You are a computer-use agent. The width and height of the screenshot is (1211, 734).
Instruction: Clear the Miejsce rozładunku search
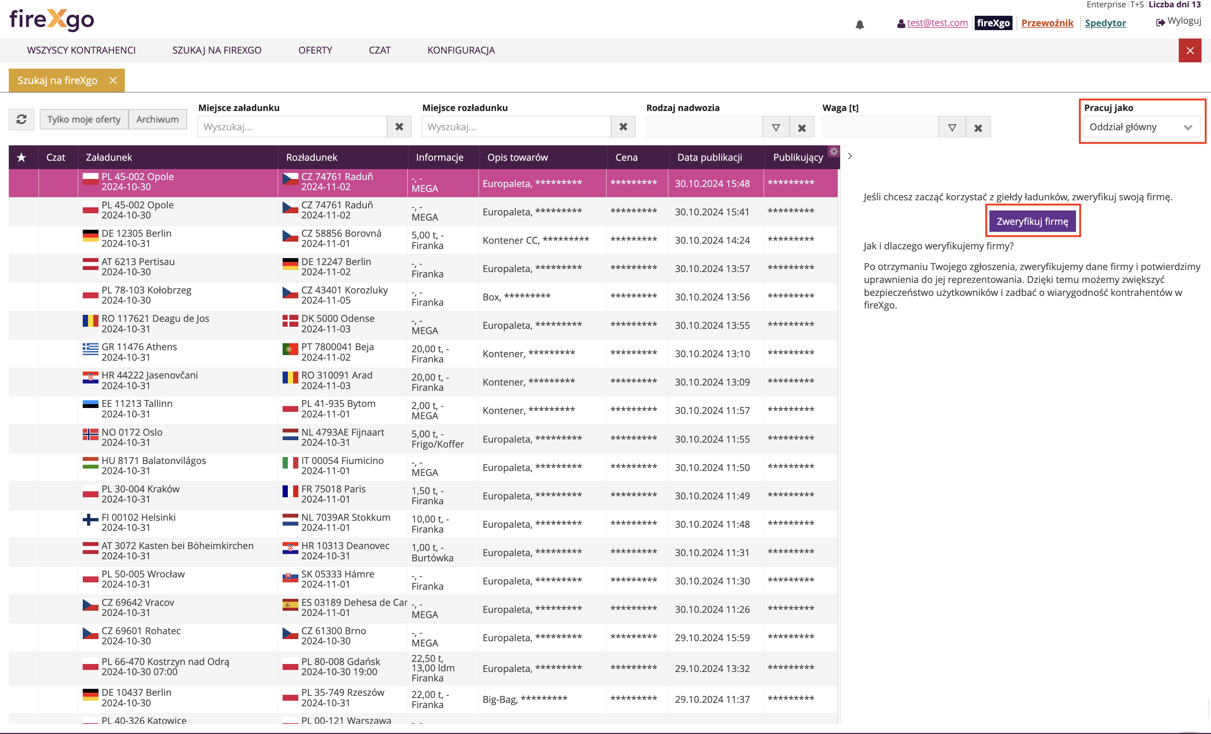coord(623,127)
